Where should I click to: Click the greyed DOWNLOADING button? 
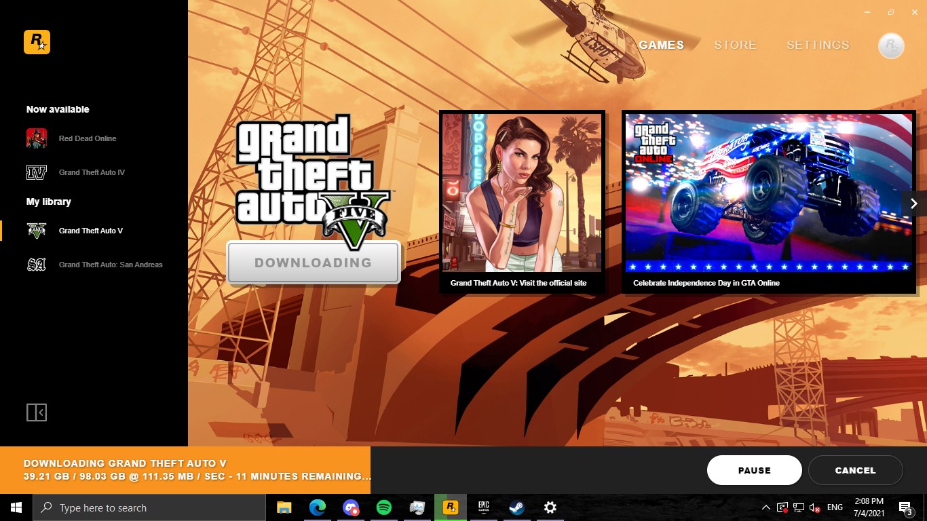click(x=314, y=263)
